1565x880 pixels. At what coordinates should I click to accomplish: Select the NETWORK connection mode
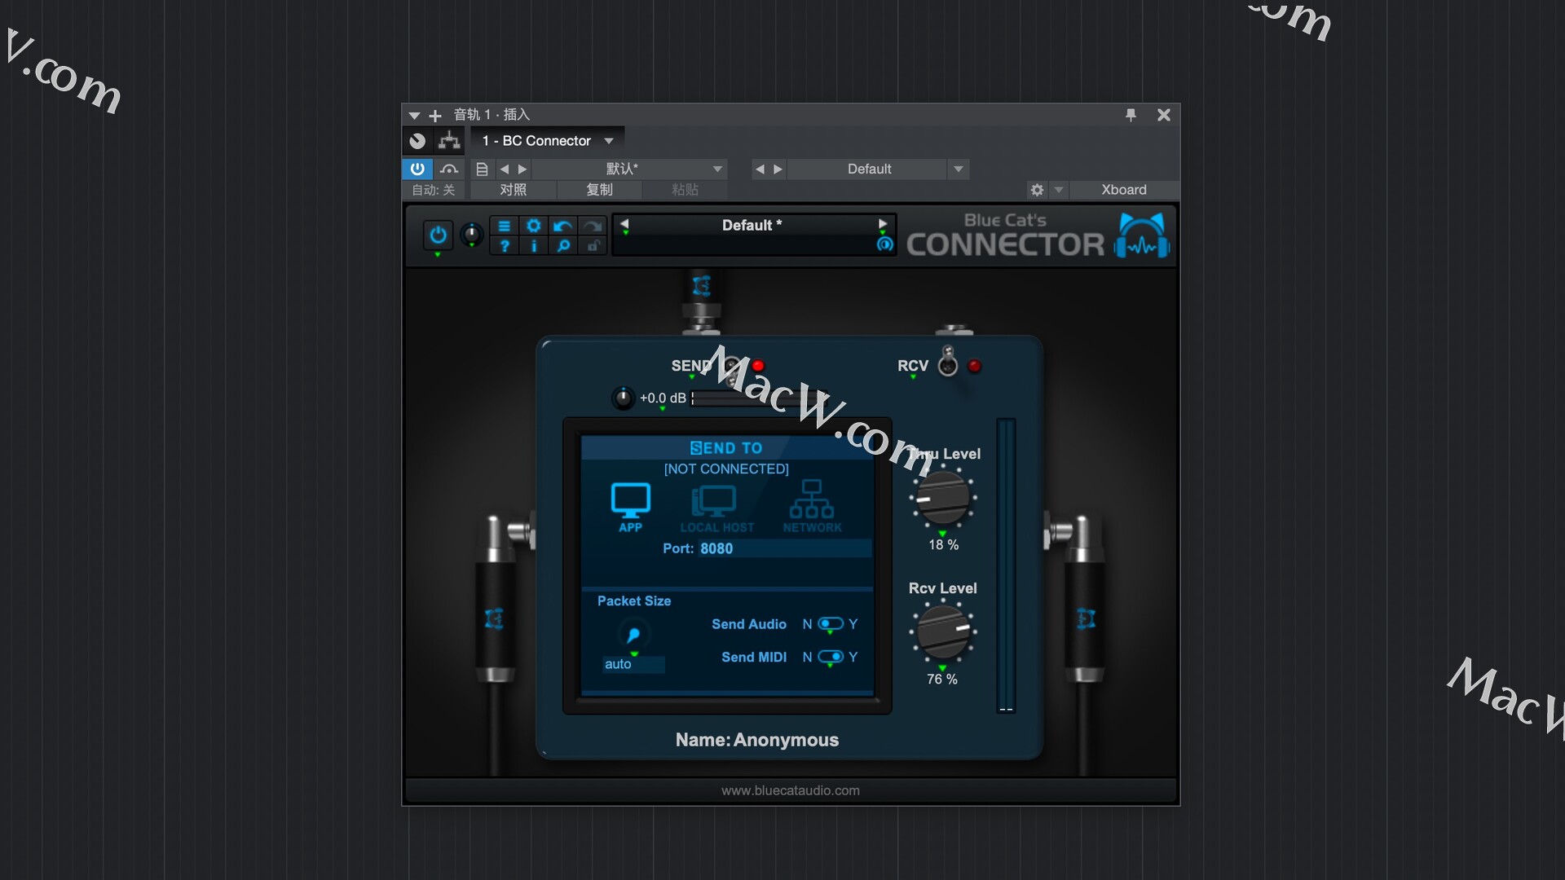[812, 505]
